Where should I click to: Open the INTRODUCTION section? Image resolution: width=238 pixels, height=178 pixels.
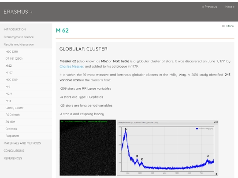[x=15, y=29]
